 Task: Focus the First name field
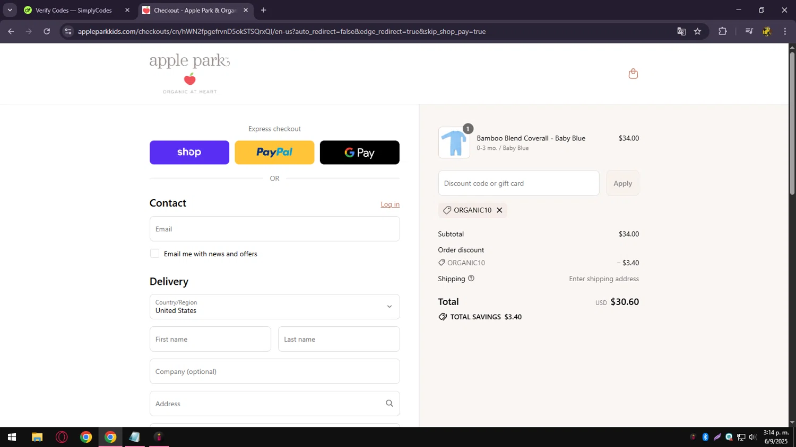(x=210, y=339)
